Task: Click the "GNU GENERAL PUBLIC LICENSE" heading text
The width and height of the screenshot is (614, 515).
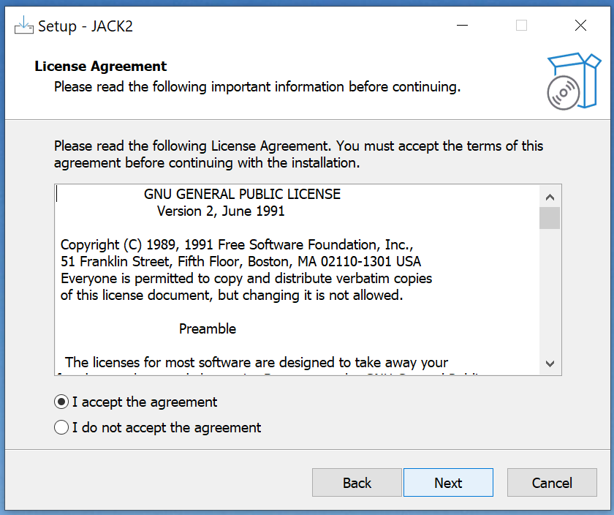Action: coord(242,195)
